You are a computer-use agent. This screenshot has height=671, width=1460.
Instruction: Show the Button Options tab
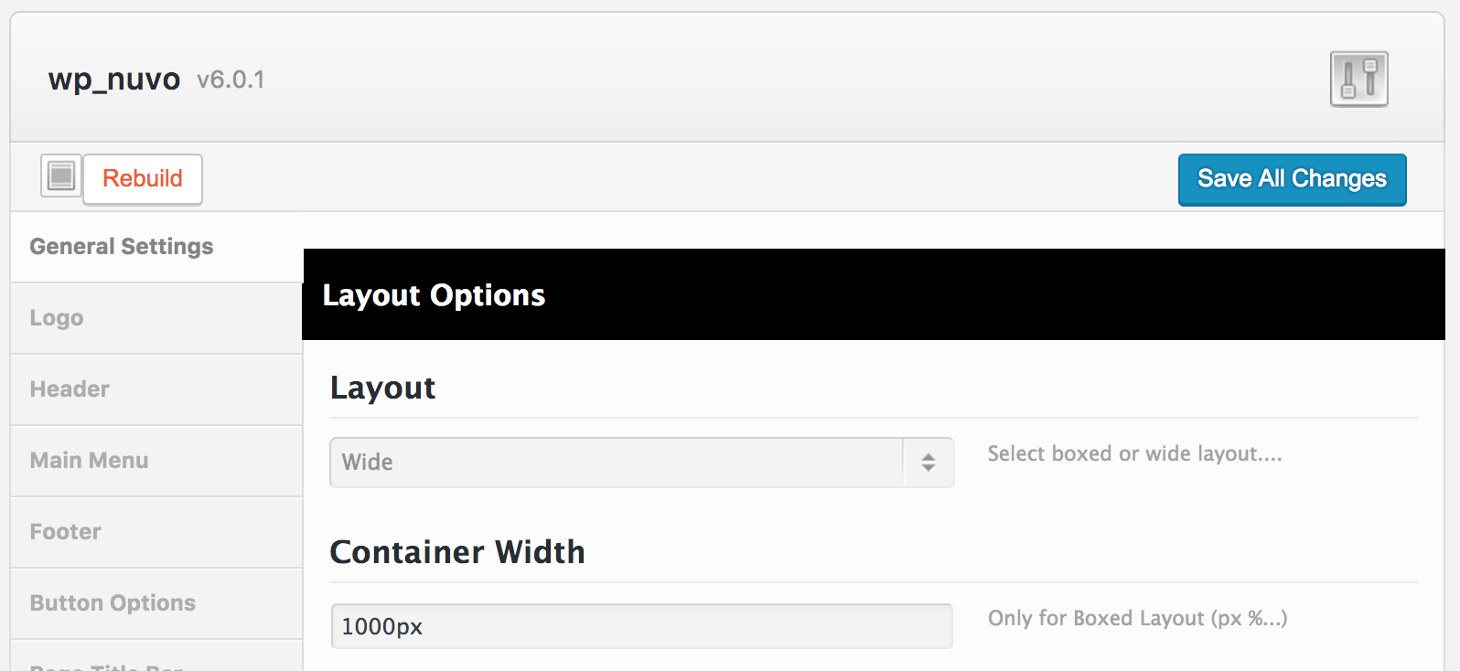[113, 603]
